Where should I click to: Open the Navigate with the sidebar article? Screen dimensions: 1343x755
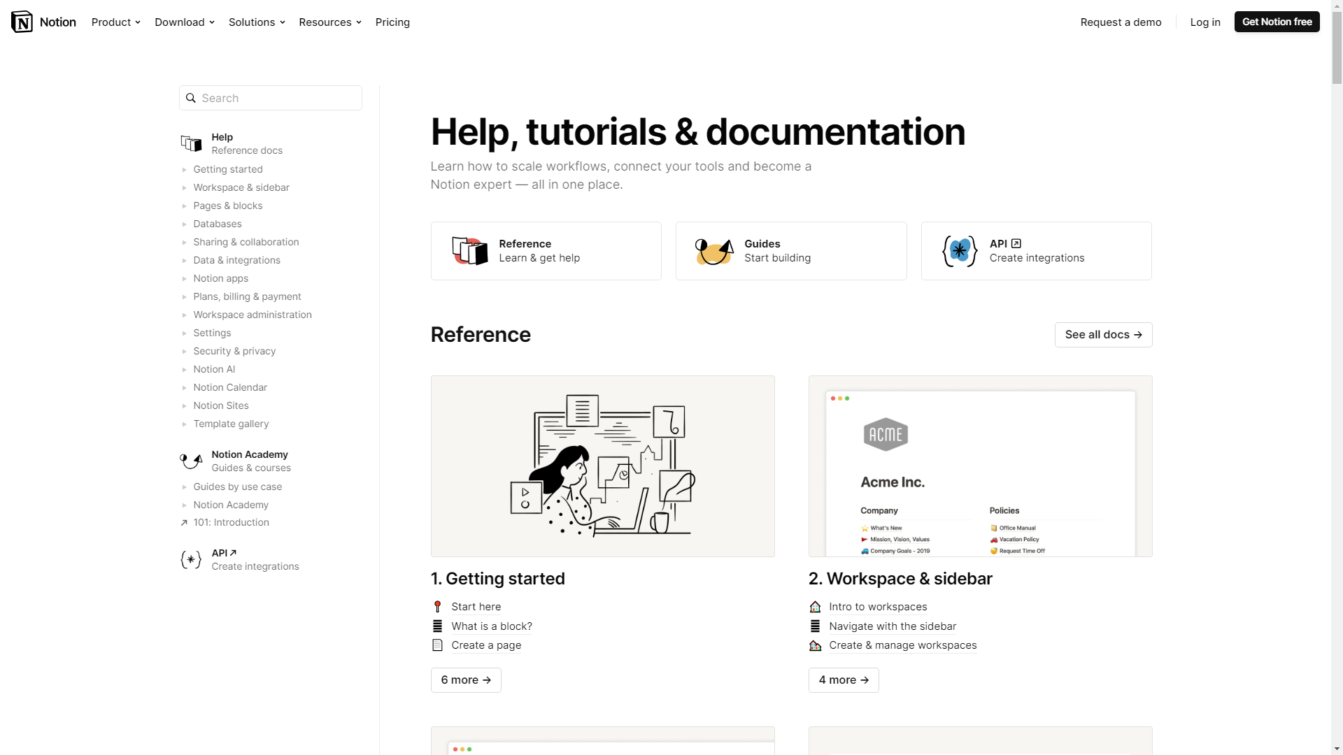click(x=893, y=626)
